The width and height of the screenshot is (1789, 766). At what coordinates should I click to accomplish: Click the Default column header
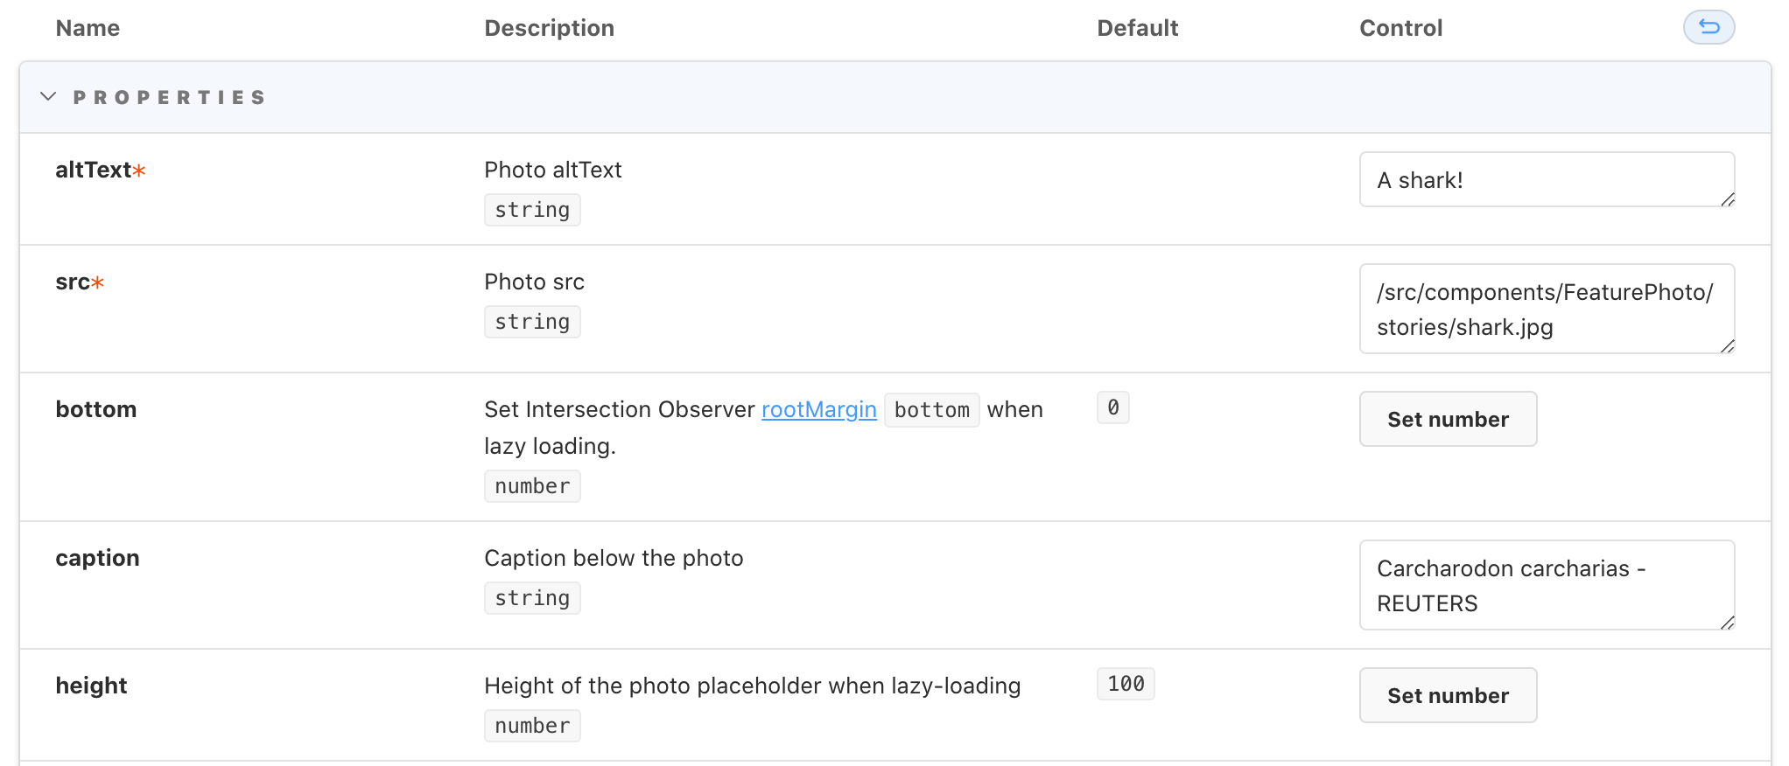point(1137,28)
